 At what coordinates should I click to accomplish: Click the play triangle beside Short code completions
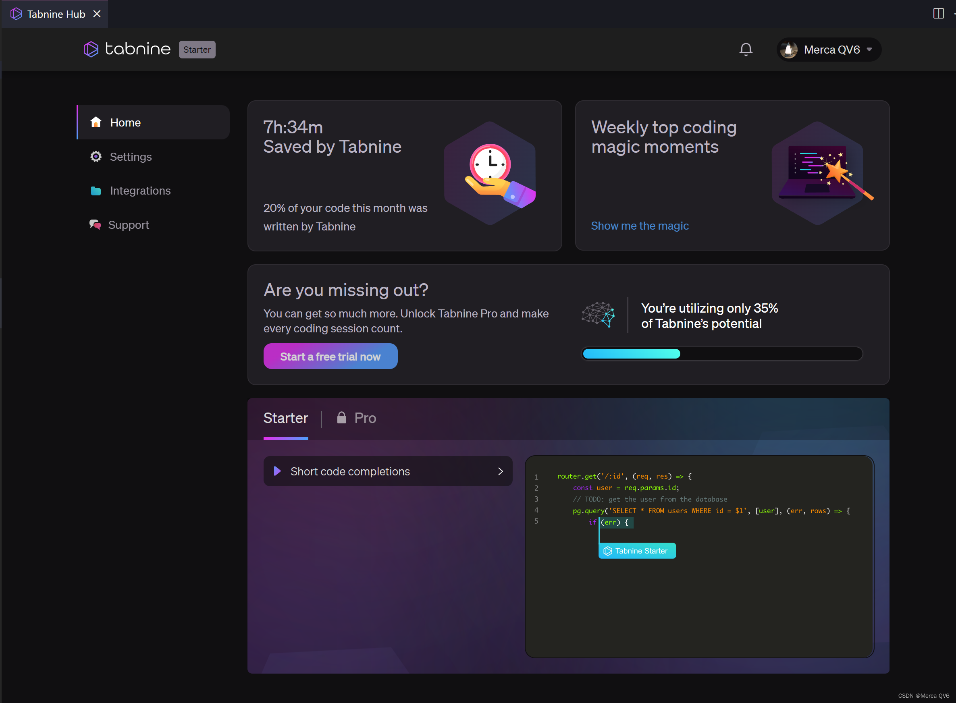point(277,471)
